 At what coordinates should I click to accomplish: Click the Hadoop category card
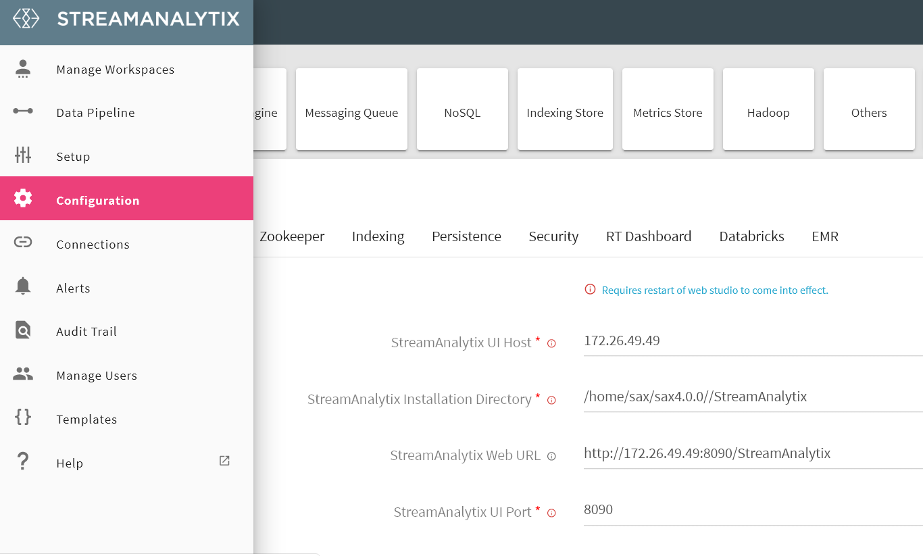coord(768,109)
